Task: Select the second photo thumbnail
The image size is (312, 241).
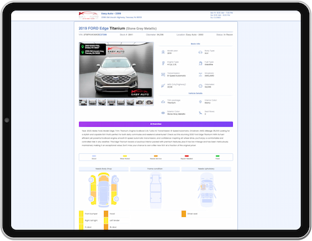Action: pos(92,102)
